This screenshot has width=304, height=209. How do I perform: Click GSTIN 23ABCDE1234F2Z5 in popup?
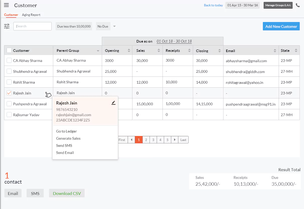[x=73, y=120]
